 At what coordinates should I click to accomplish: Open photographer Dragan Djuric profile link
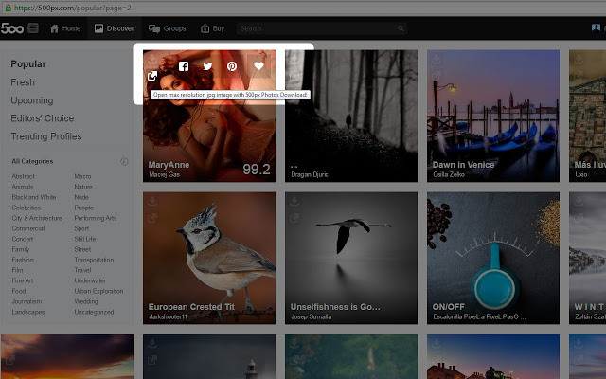pyautogui.click(x=310, y=174)
